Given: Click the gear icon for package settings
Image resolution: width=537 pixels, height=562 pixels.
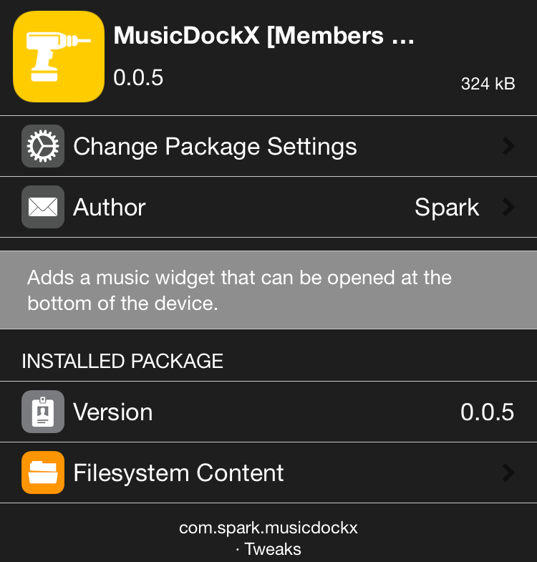Looking at the screenshot, I should coord(43,146).
